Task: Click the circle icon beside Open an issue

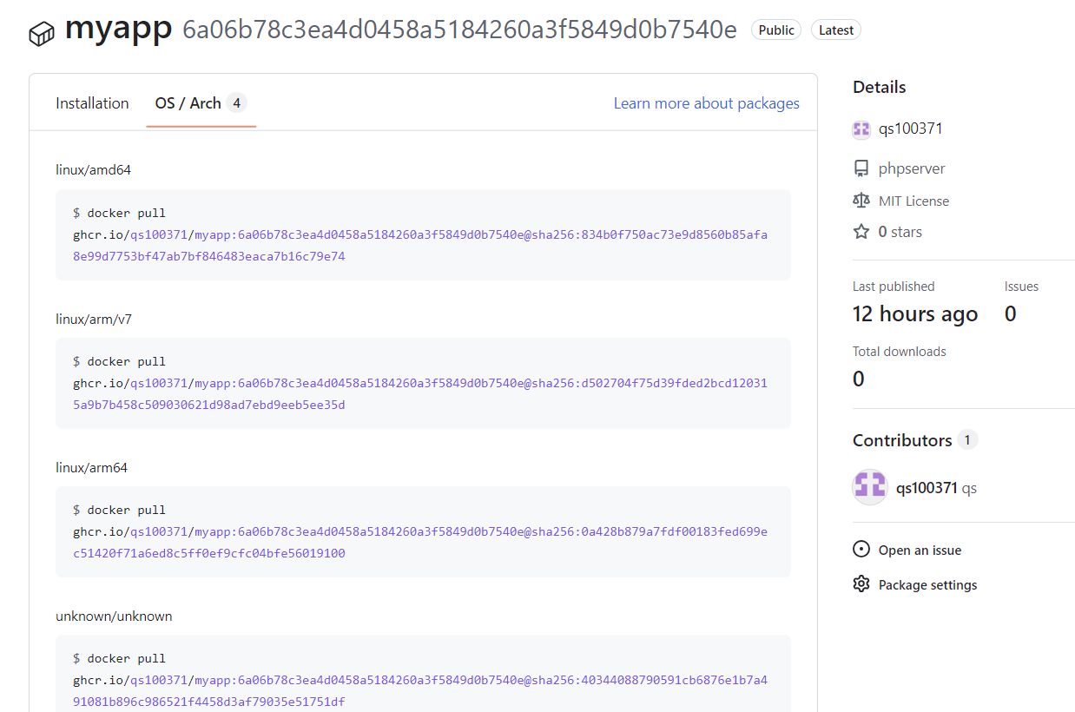Action: 861,550
